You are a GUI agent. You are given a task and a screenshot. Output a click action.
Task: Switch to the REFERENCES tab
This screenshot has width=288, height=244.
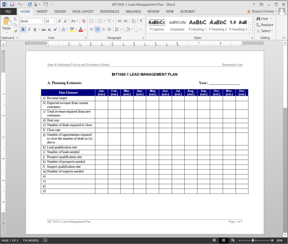(110, 11)
